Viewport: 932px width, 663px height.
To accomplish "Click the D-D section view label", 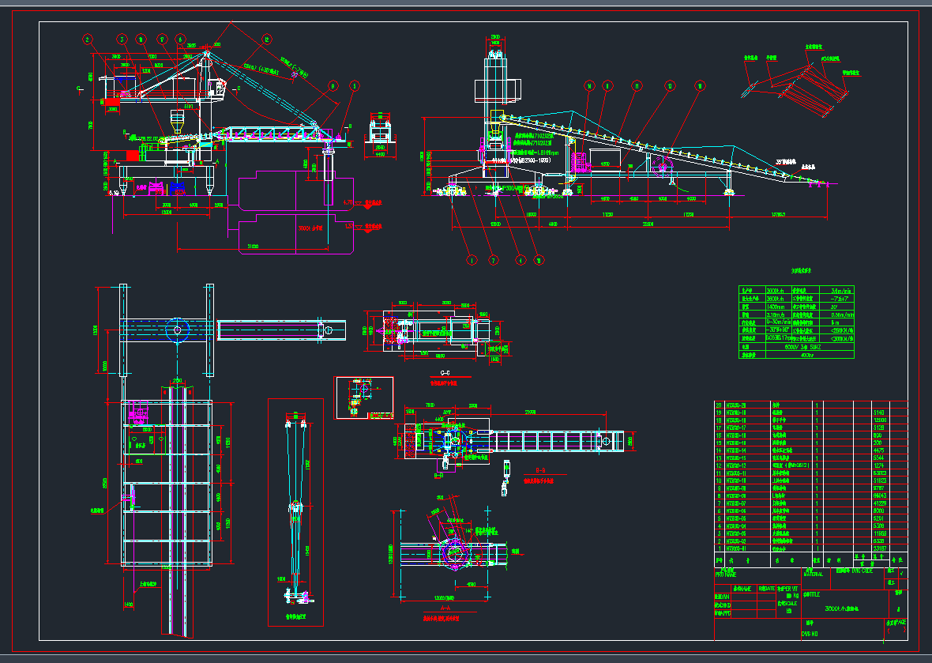I will 542,470.
